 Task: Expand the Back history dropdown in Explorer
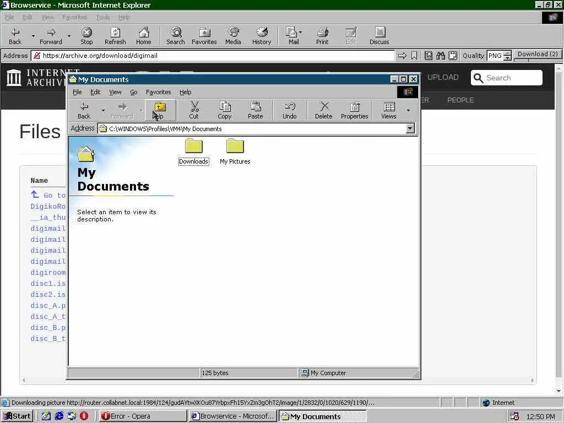coord(103,110)
